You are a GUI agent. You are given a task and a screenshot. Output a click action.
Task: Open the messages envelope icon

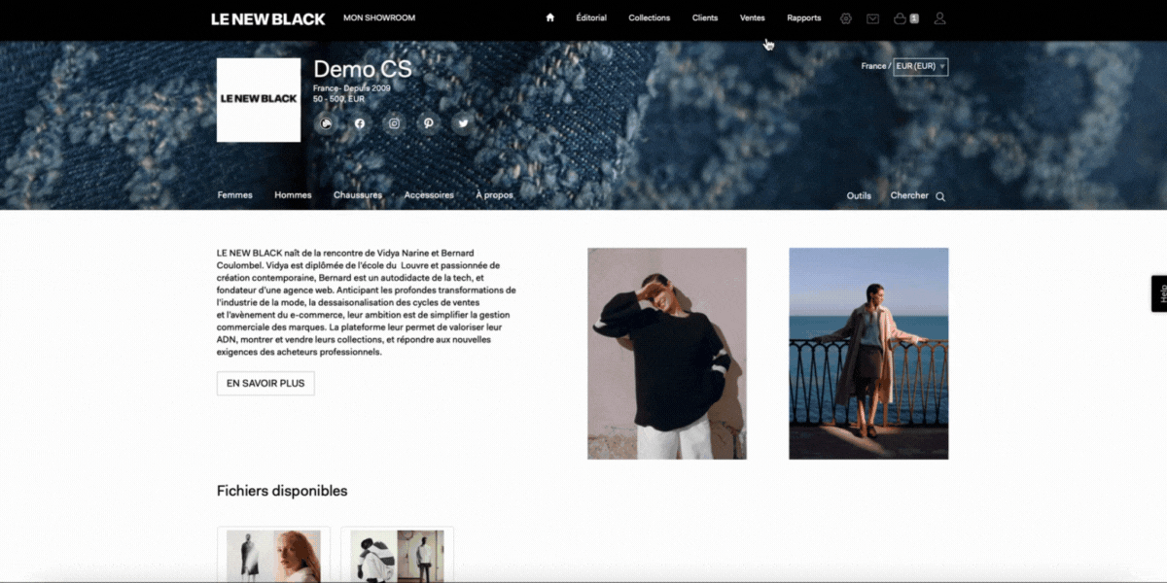tap(873, 18)
